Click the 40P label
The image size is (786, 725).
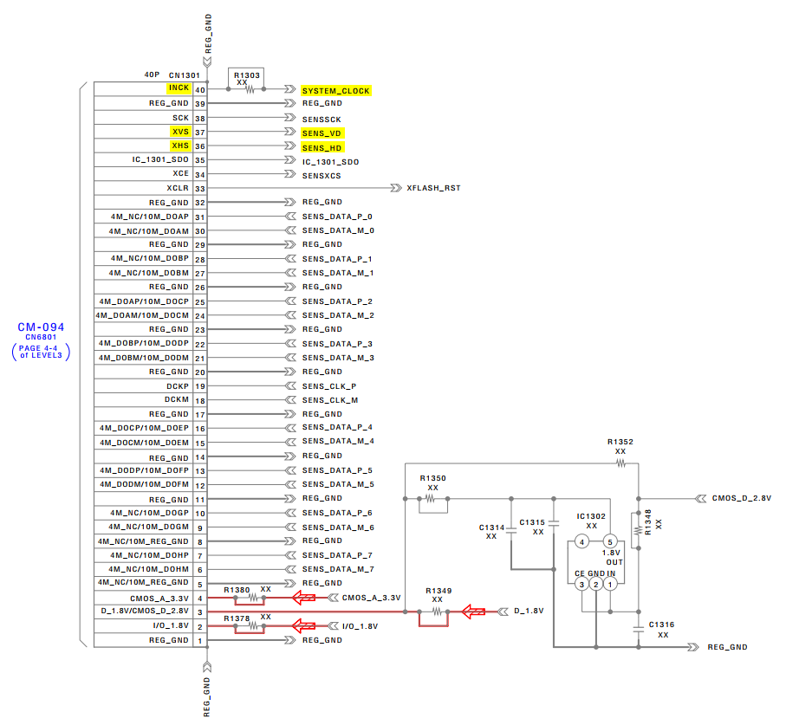tap(152, 74)
